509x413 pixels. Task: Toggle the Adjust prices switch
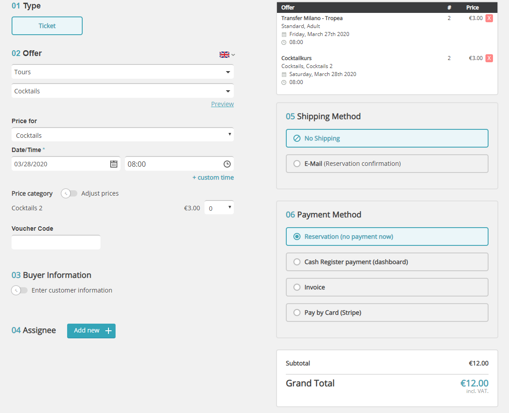pyautogui.click(x=69, y=193)
